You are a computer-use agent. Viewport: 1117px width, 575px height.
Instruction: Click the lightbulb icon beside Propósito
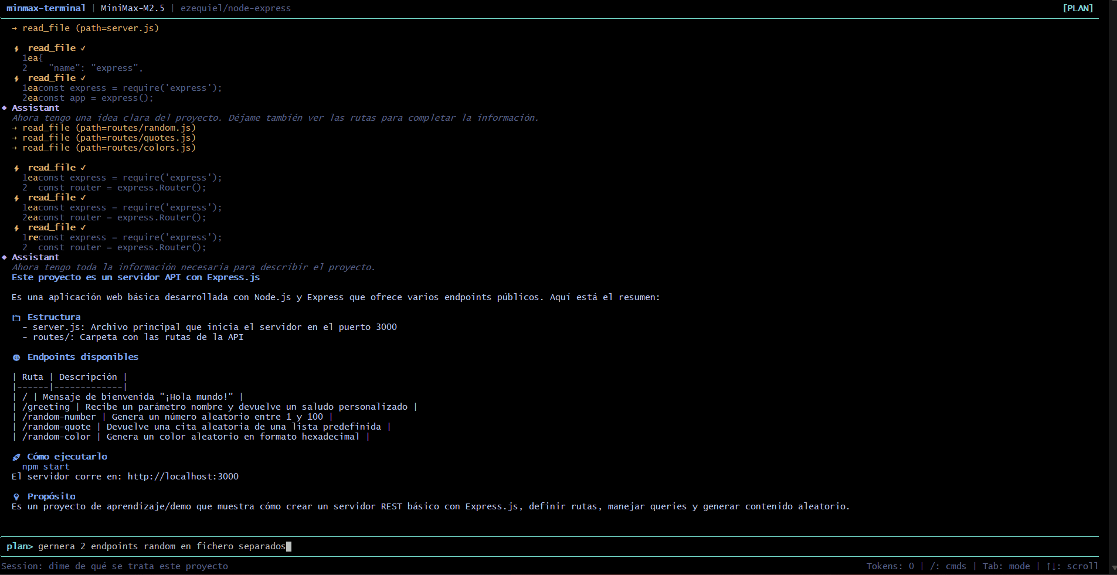(x=16, y=497)
